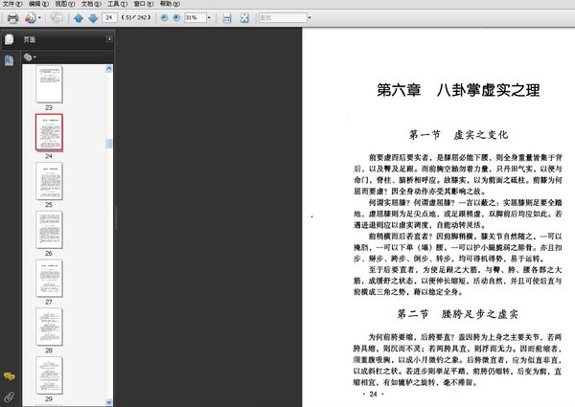Select the blue Pages tab icon in sidebar
This screenshot has height=407, width=575.
[10, 60]
